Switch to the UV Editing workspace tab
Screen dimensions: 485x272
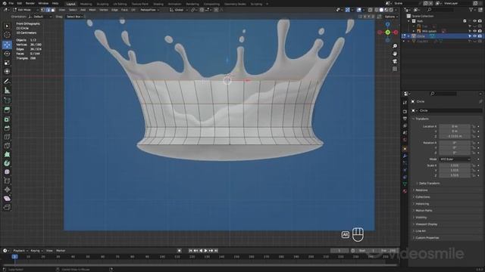(x=120, y=4)
